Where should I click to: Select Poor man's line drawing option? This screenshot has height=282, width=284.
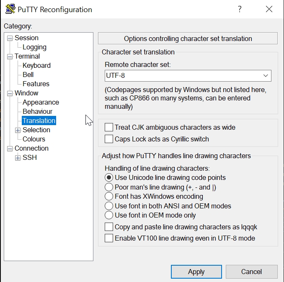point(109,187)
